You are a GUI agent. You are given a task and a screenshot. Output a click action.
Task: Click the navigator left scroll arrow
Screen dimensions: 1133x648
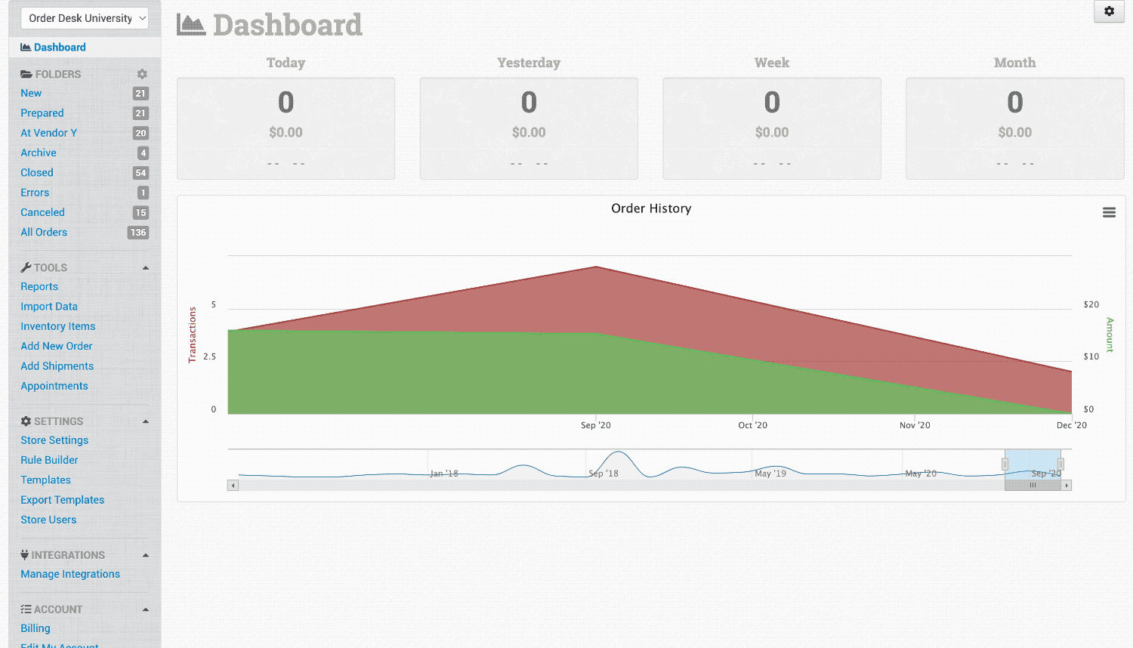(233, 486)
